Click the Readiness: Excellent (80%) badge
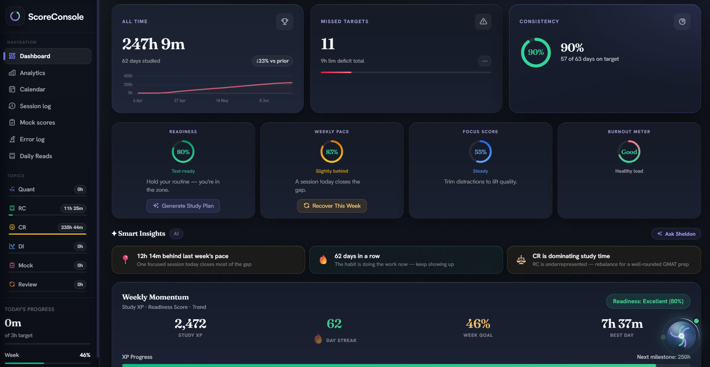 (648, 301)
